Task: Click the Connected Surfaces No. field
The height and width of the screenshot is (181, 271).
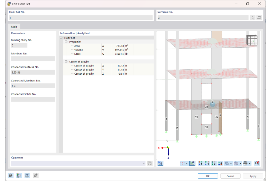Action: [x=33, y=73]
